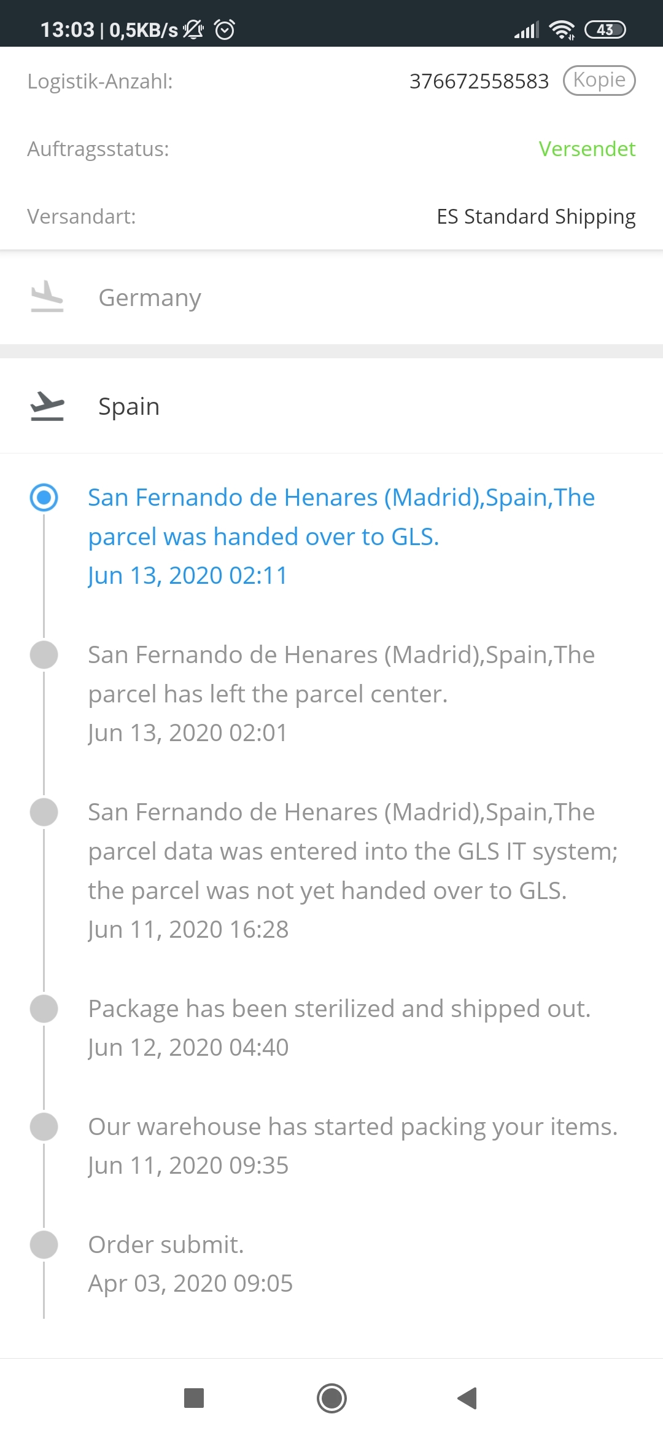
Task: Tap the battery indicator showing 43
Action: [x=605, y=29]
